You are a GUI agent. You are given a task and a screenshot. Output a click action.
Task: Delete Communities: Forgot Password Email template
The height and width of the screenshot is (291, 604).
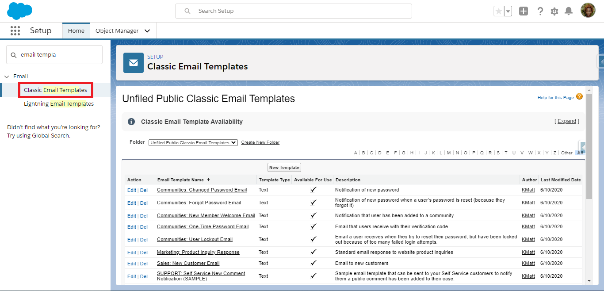[144, 203]
